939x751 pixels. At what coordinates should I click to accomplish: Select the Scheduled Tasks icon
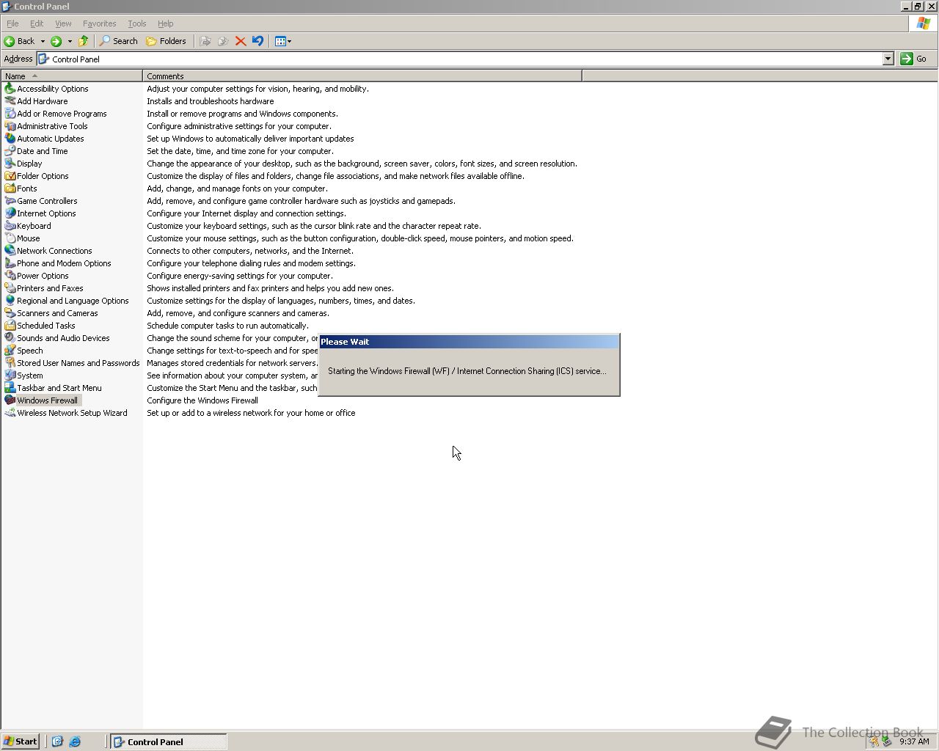(10, 326)
